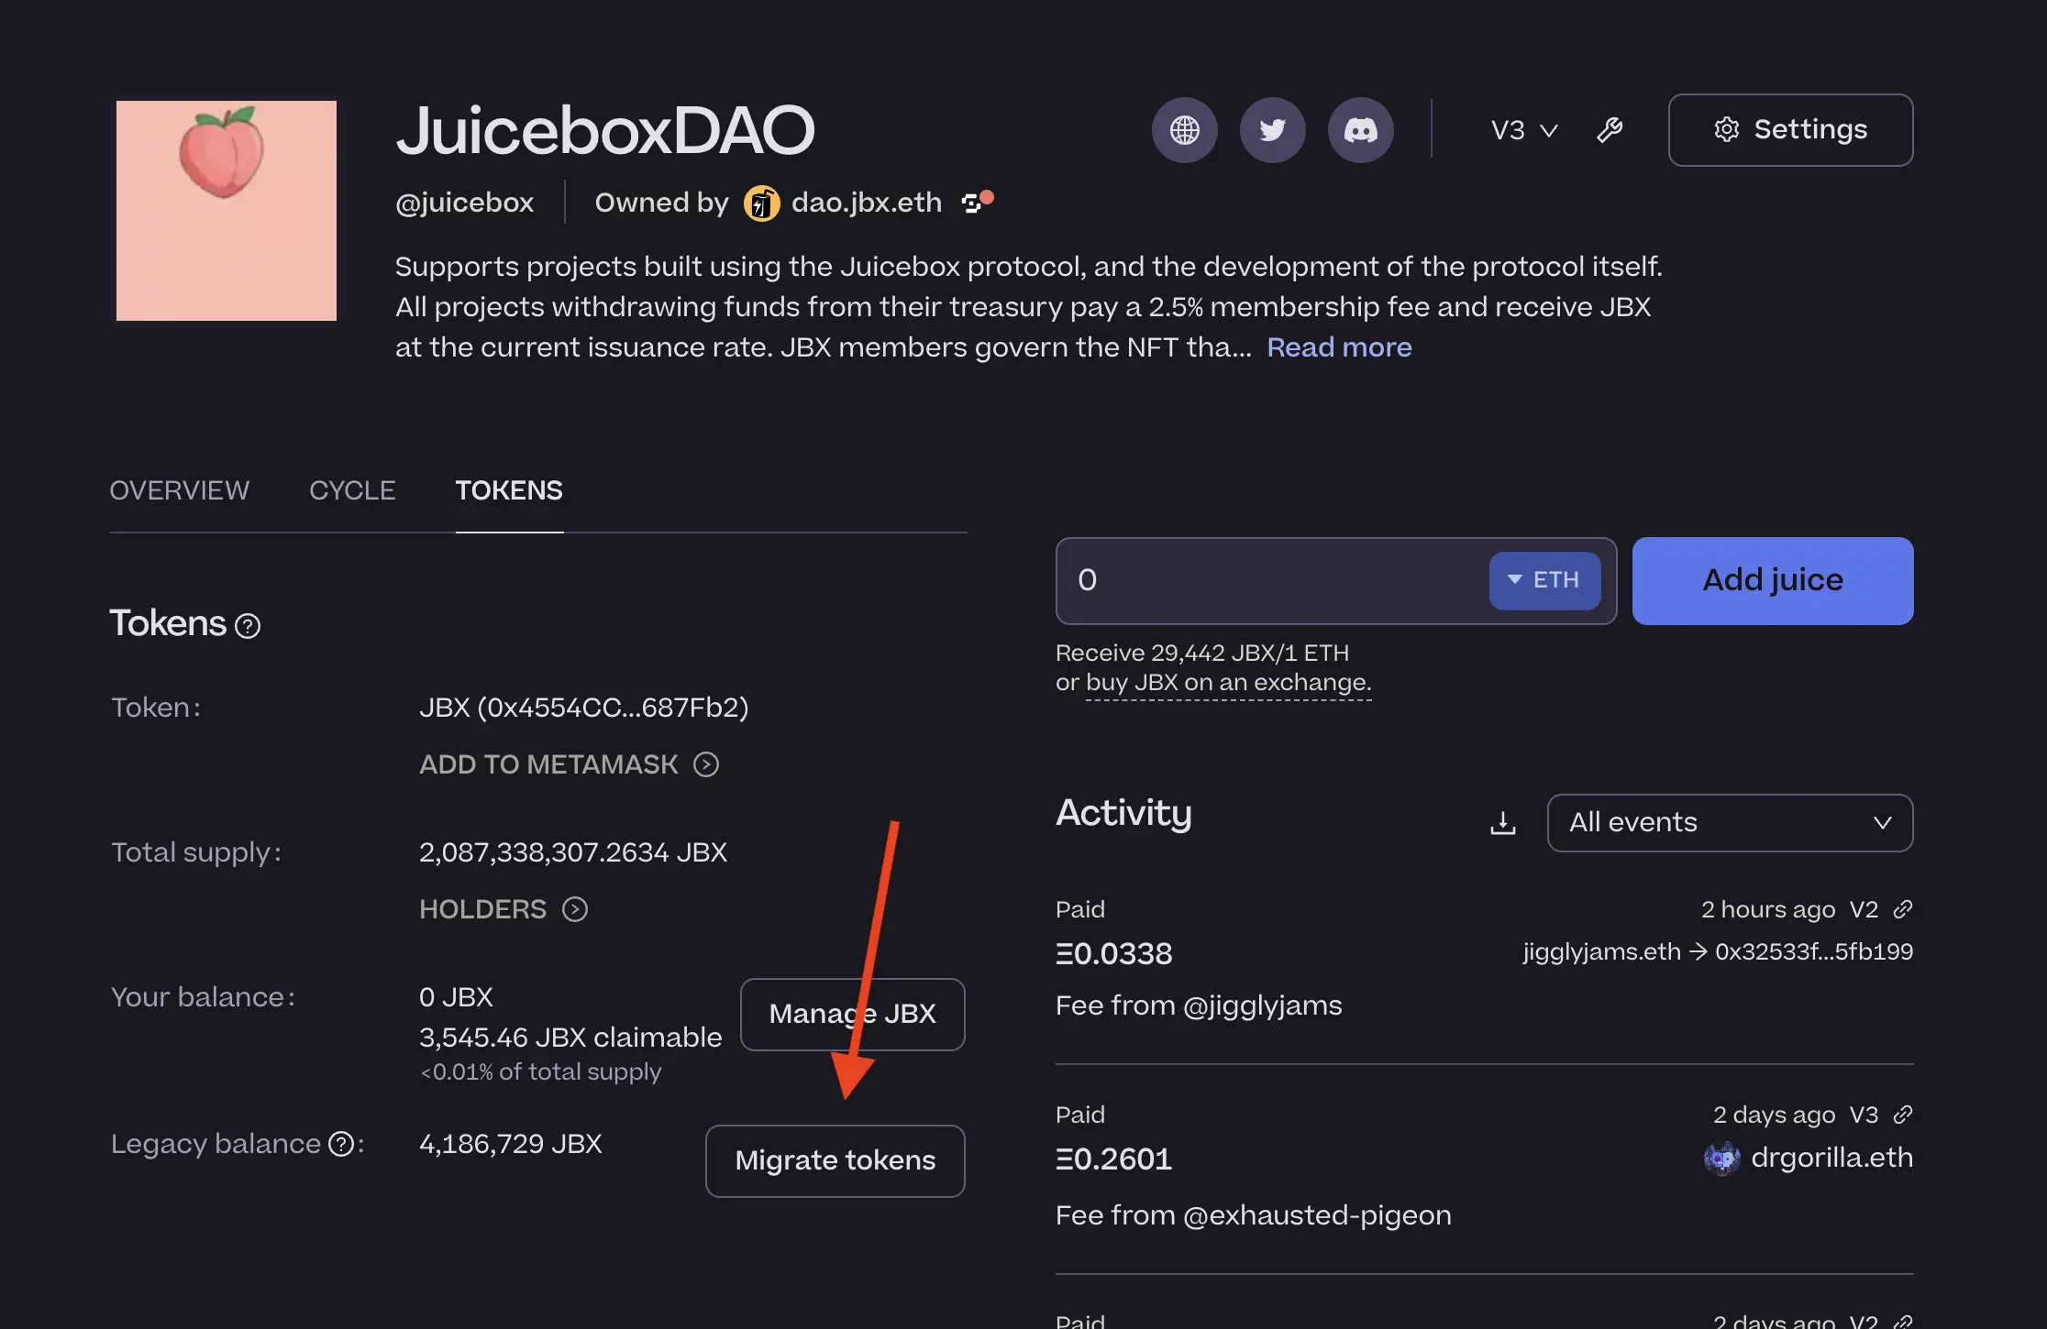Download activity using the download icon
This screenshot has height=1329, width=2047.
tap(1502, 823)
